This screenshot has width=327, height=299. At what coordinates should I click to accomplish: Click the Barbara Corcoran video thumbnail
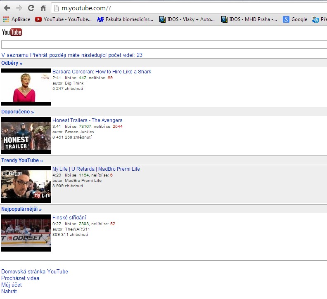tap(26, 87)
